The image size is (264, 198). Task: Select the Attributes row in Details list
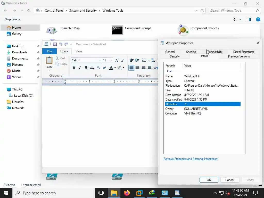point(203,104)
